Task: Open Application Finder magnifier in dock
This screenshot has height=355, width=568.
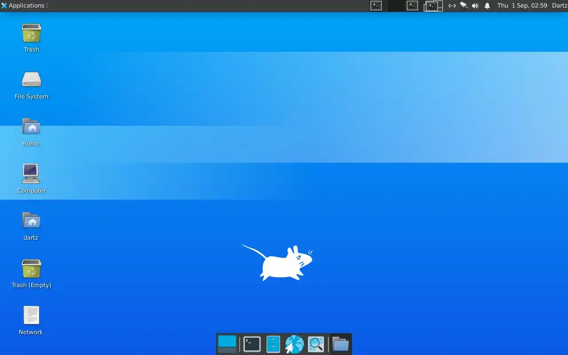Action: point(316,344)
